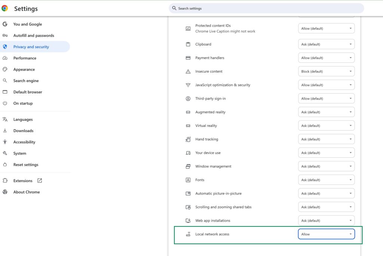The height and width of the screenshot is (256, 383).
Task: Expand the Clipboard permission dropdown
Action: pyautogui.click(x=326, y=44)
